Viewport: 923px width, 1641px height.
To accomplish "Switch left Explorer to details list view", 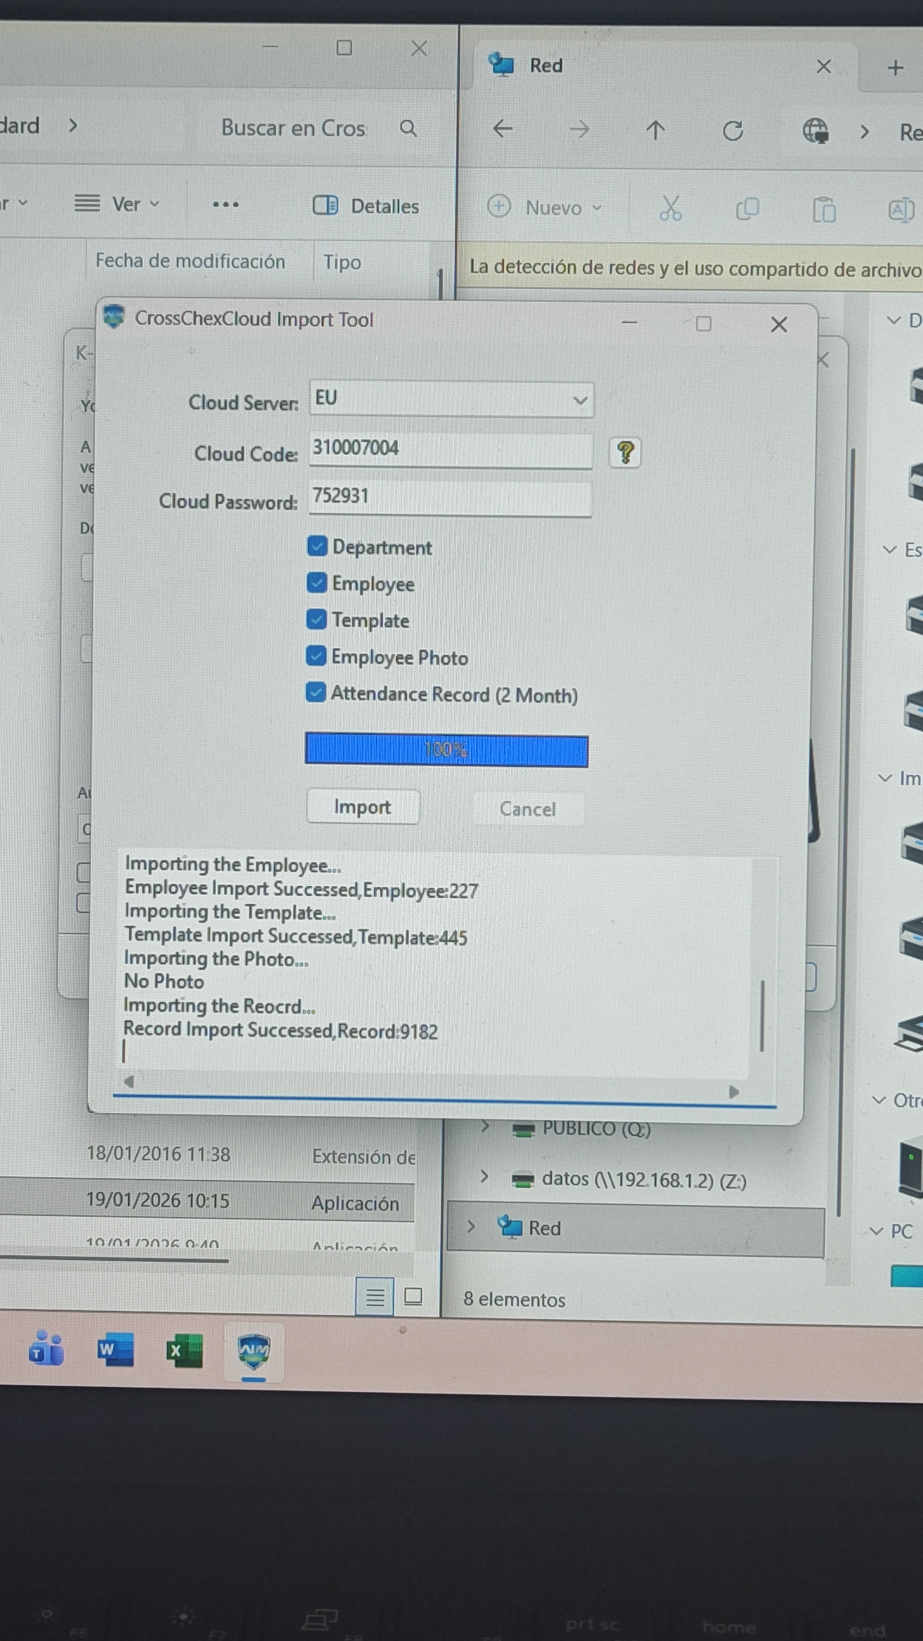I will click(375, 1297).
